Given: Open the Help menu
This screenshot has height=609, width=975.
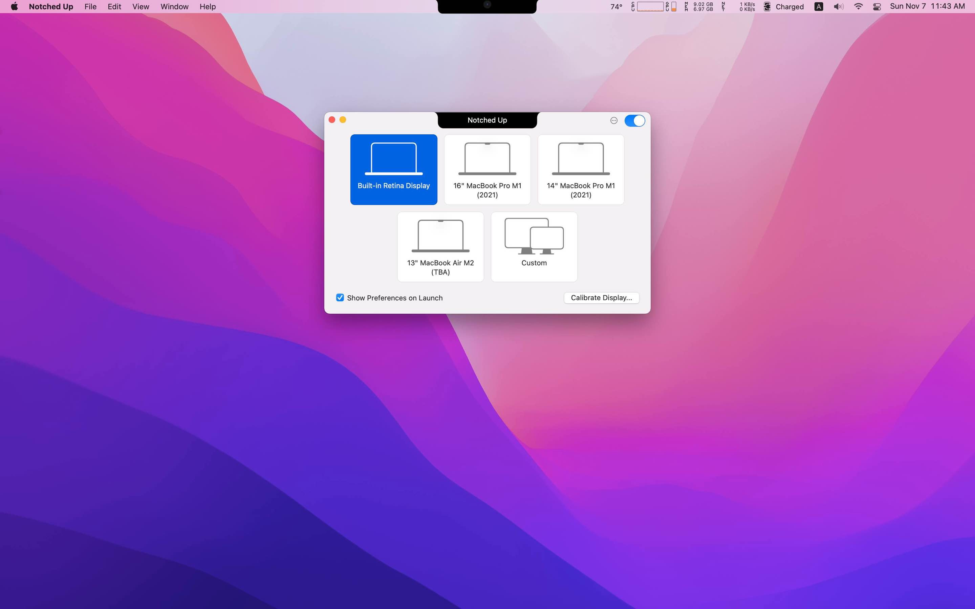Looking at the screenshot, I should coord(208,6).
